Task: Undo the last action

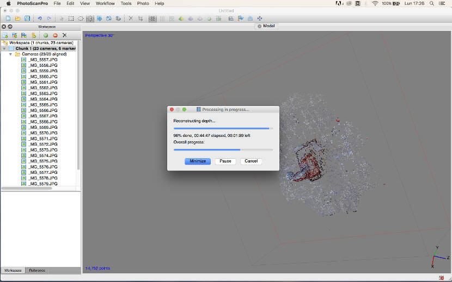Action: [40, 18]
